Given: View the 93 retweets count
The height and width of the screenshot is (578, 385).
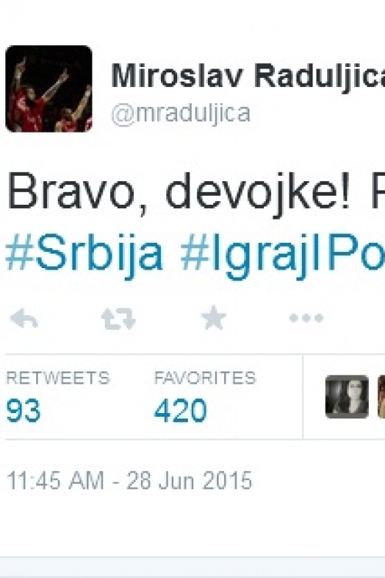Looking at the screenshot, I should click(23, 411).
